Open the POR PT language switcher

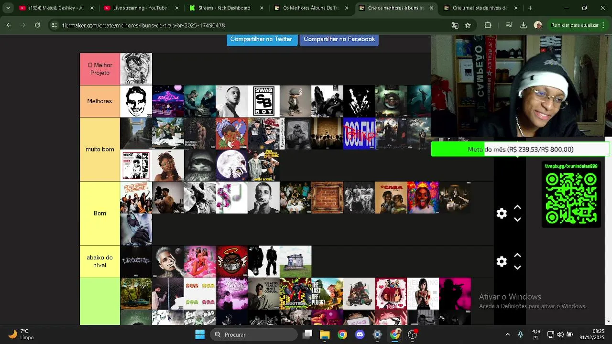[x=536, y=334]
